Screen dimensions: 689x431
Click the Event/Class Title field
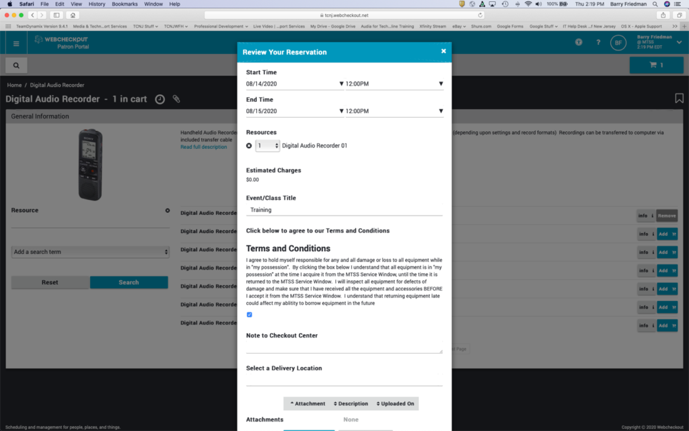[344, 210]
